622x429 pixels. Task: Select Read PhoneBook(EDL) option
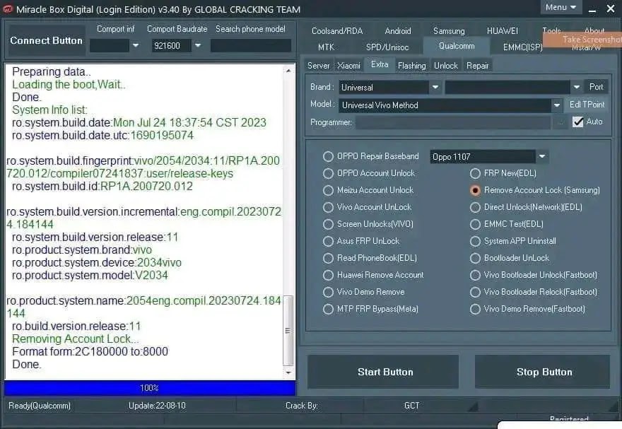328,259
